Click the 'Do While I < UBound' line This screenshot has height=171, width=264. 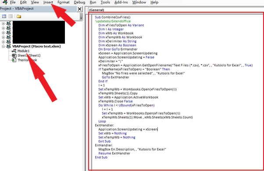pos(126,105)
